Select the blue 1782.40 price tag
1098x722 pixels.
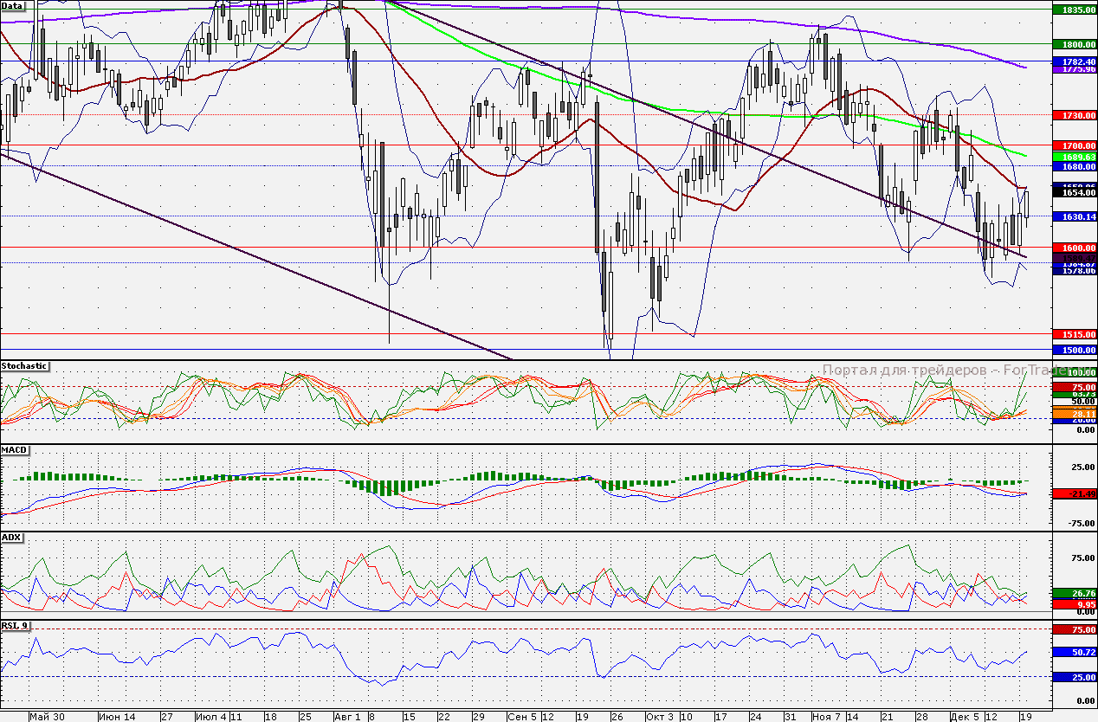(1074, 61)
